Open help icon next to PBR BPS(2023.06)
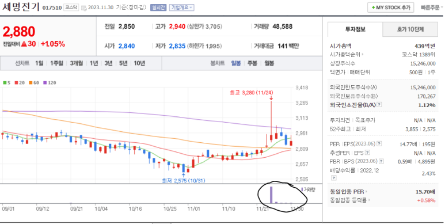The width and height of the screenshot is (445, 224). click(382, 161)
